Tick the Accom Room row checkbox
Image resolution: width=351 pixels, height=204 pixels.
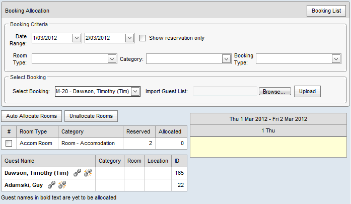pos(9,144)
